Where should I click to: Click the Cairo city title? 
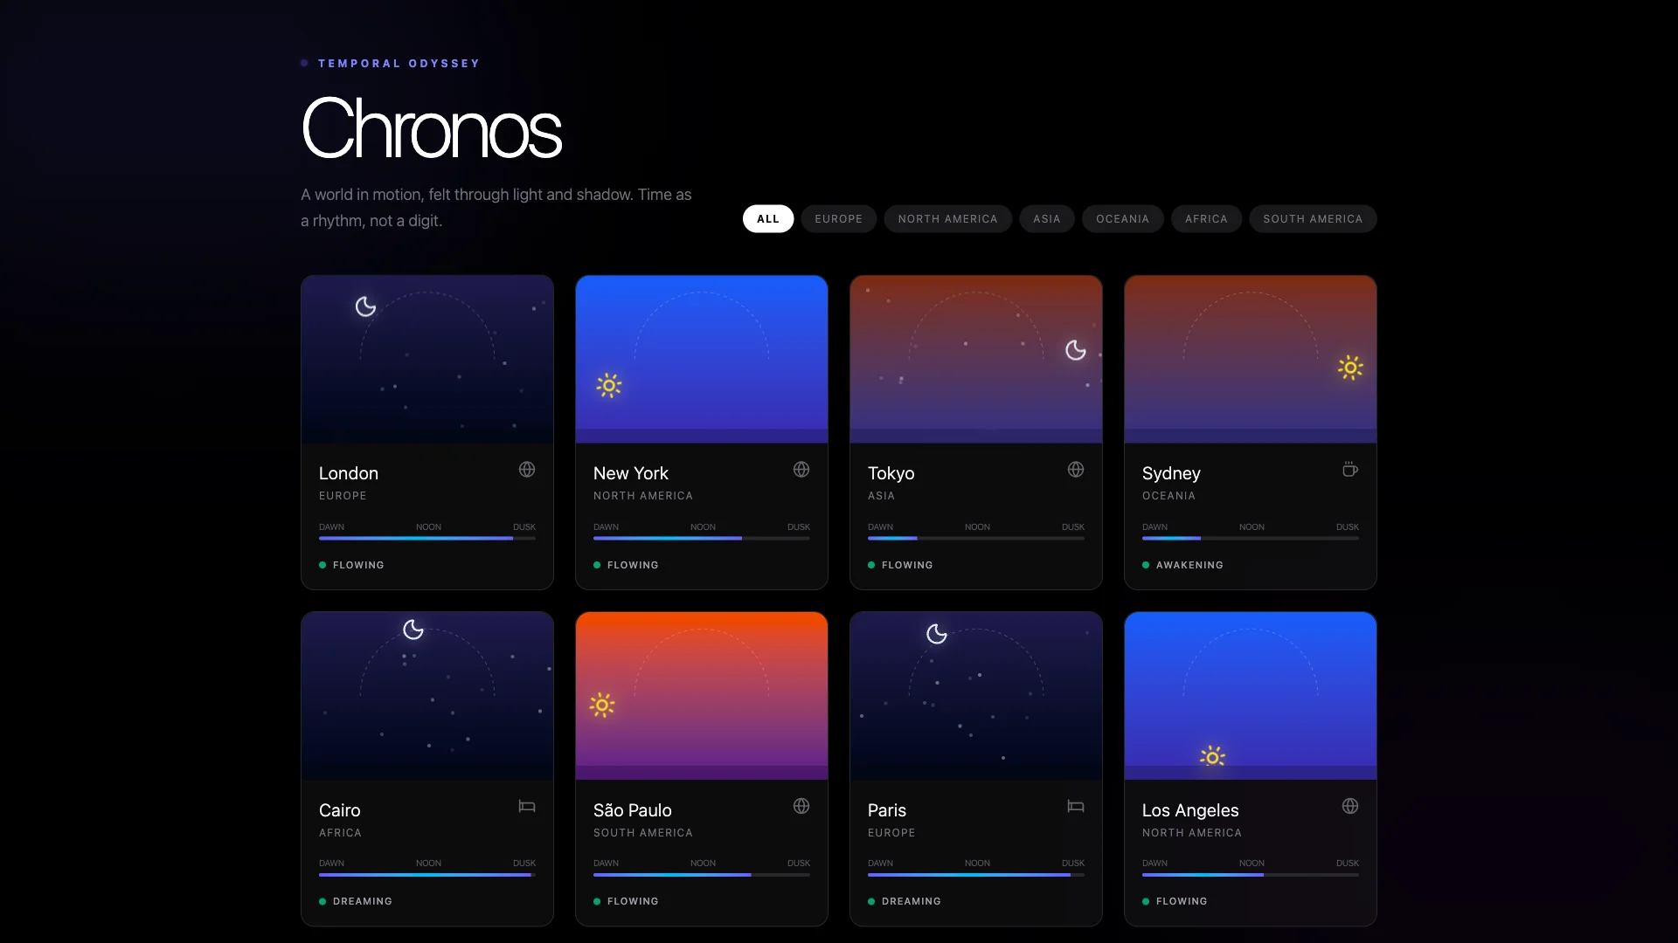click(340, 810)
